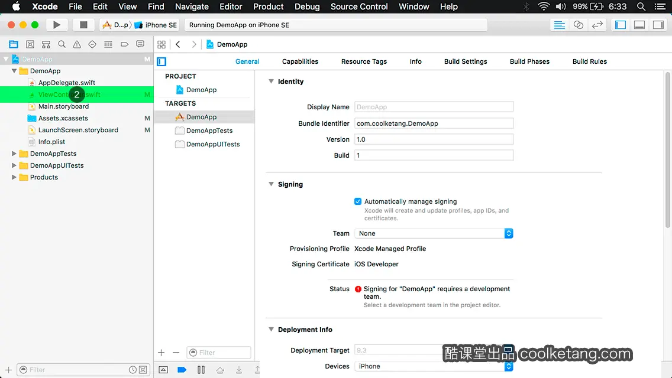Remove the selected target with minus
The width and height of the screenshot is (672, 378).
point(176,353)
